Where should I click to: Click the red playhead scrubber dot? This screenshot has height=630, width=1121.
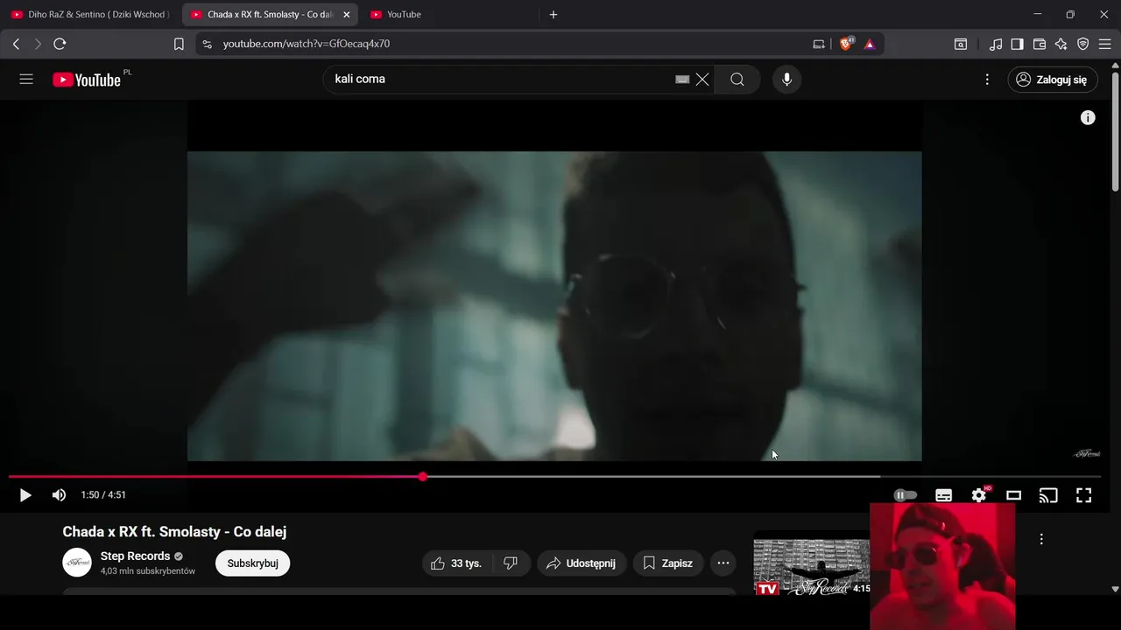pyautogui.click(x=423, y=477)
